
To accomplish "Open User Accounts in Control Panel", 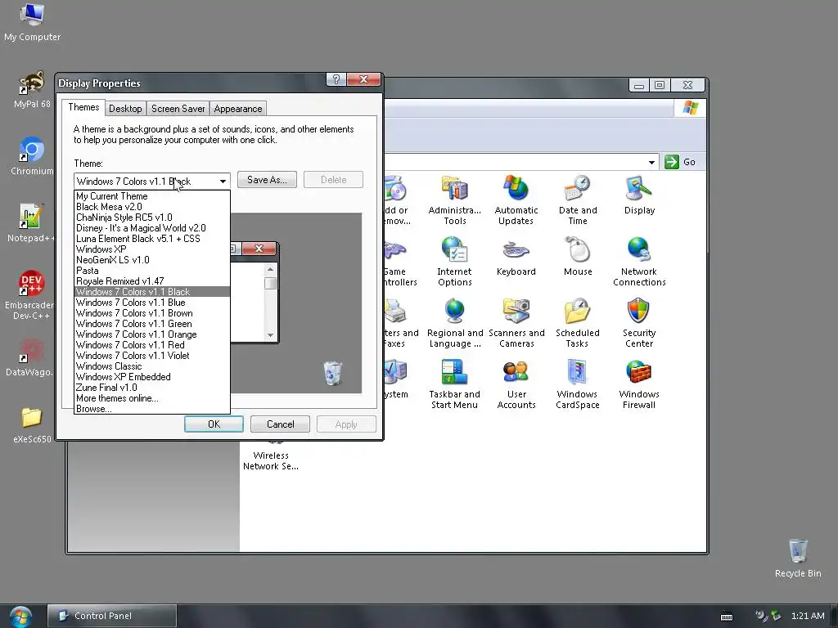I will [x=516, y=384].
